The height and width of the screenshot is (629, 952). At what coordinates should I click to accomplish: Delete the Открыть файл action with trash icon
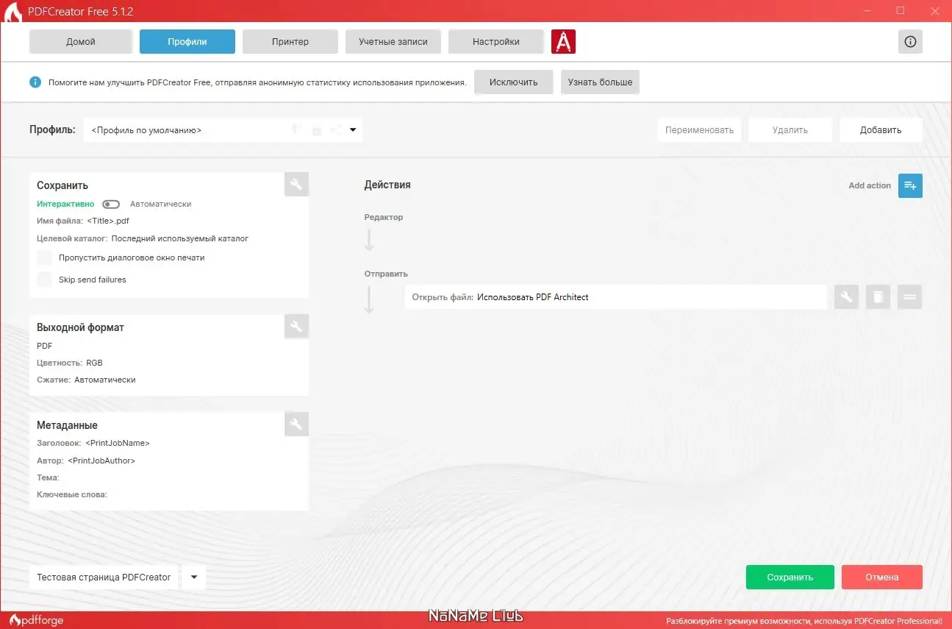point(878,297)
